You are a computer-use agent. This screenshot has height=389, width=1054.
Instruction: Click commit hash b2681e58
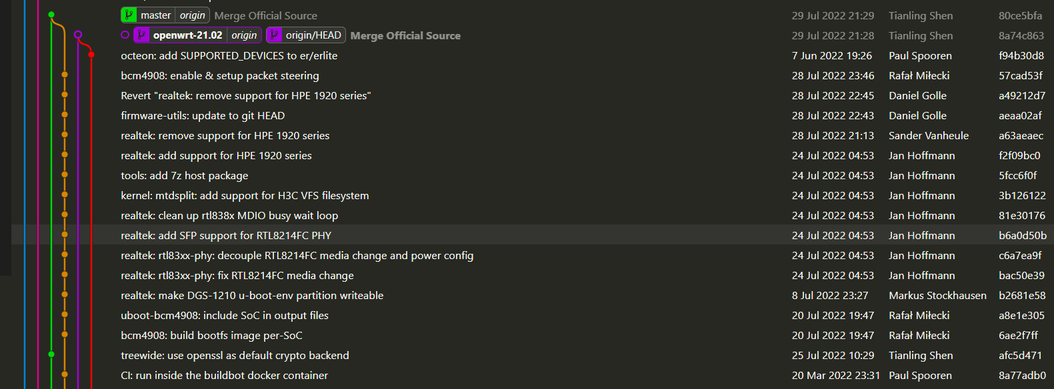tap(1022, 295)
